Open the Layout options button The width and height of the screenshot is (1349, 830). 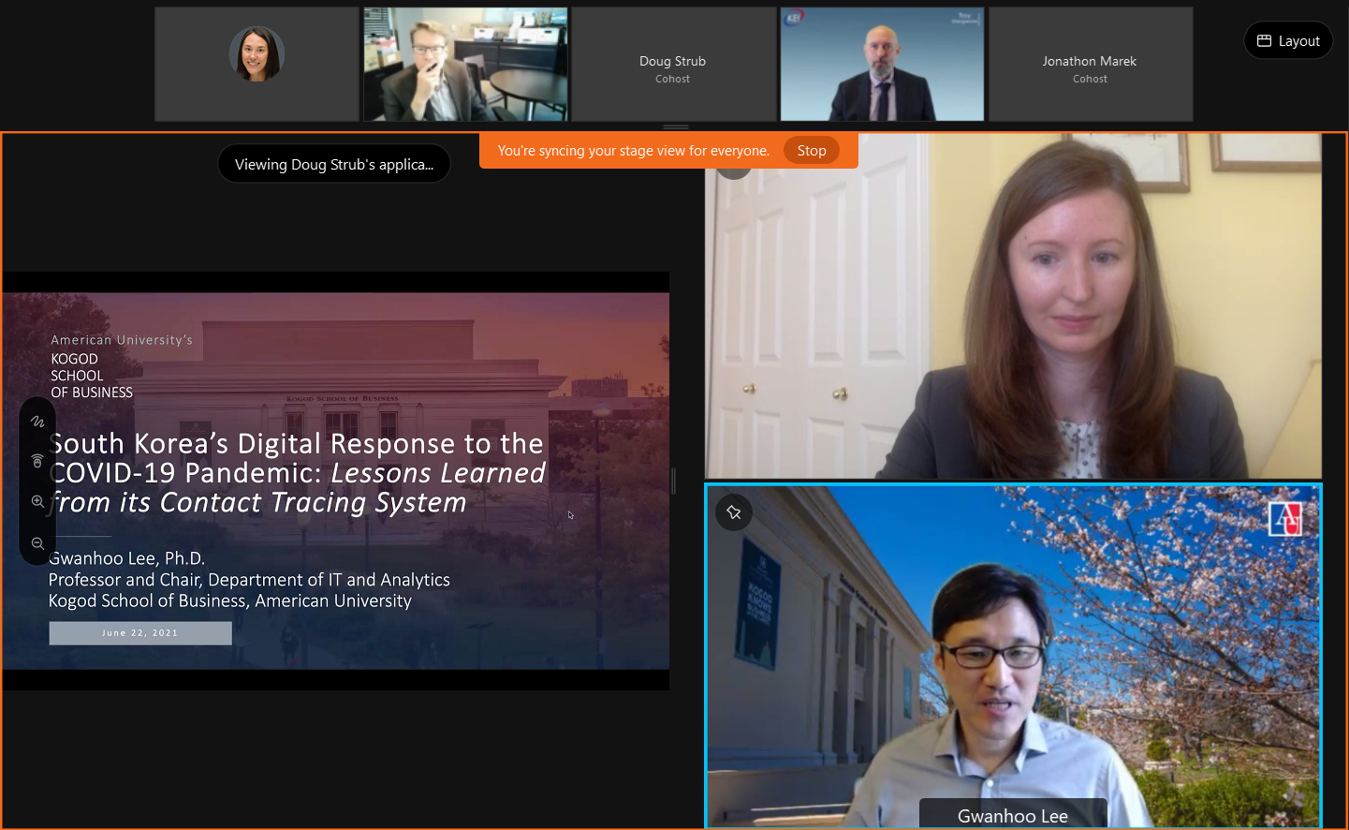1288,40
